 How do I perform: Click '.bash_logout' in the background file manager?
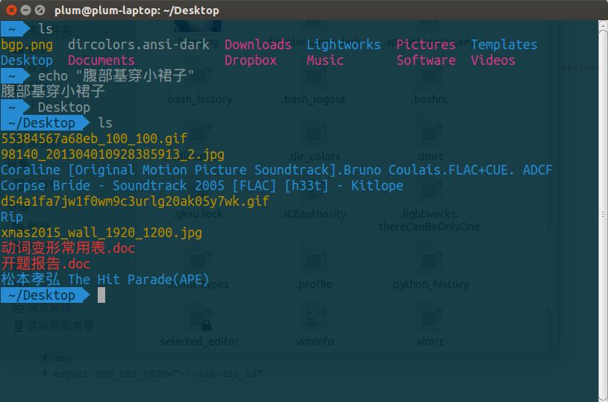(313, 99)
